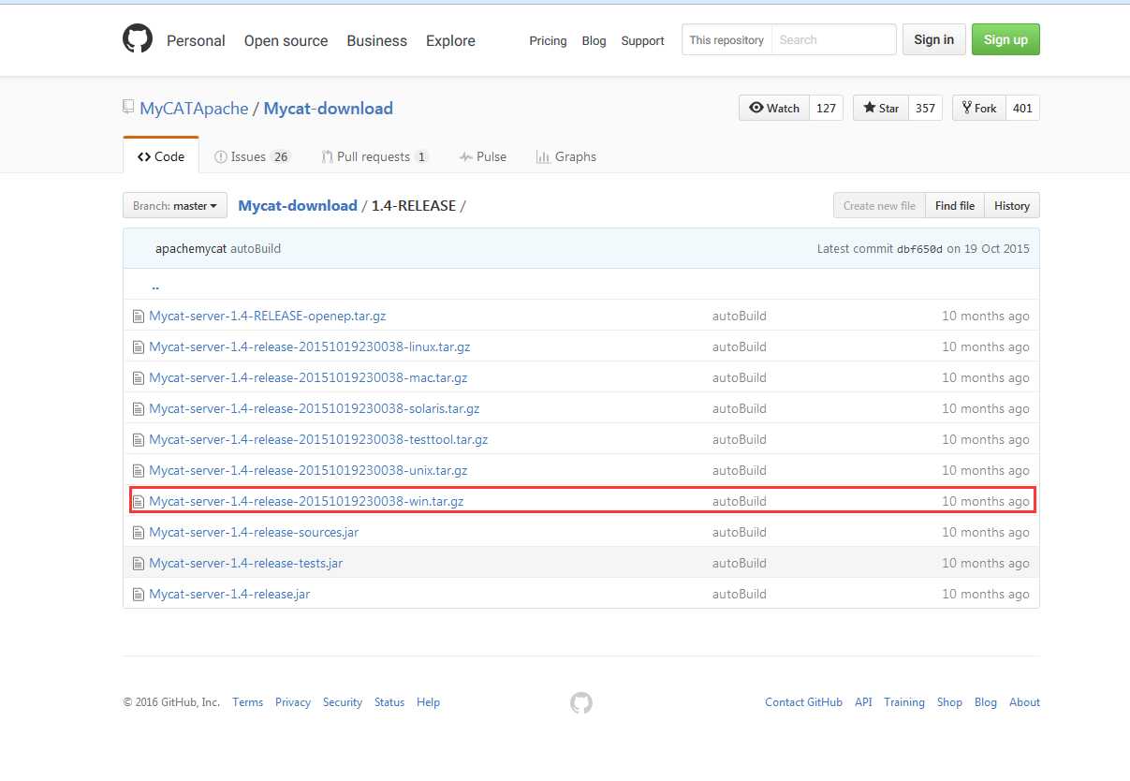Open the 20151019230038-win.tar.gz file

click(306, 502)
